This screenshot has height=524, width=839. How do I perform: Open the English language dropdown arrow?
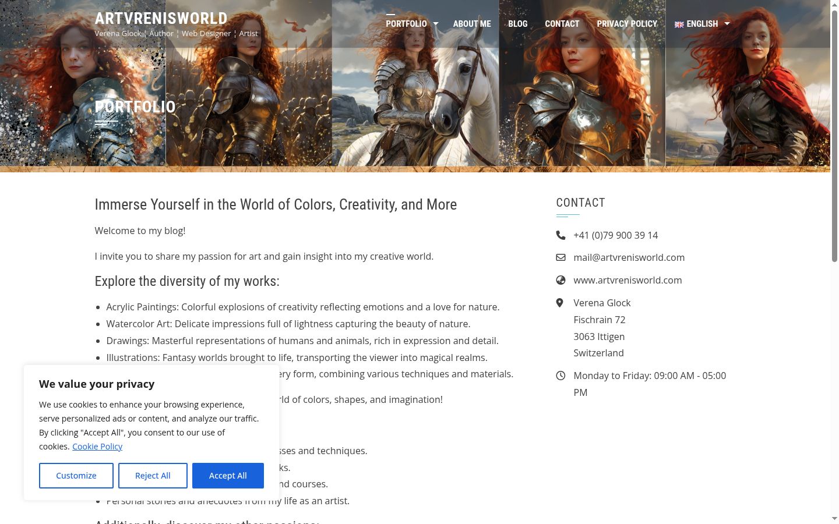point(727,24)
